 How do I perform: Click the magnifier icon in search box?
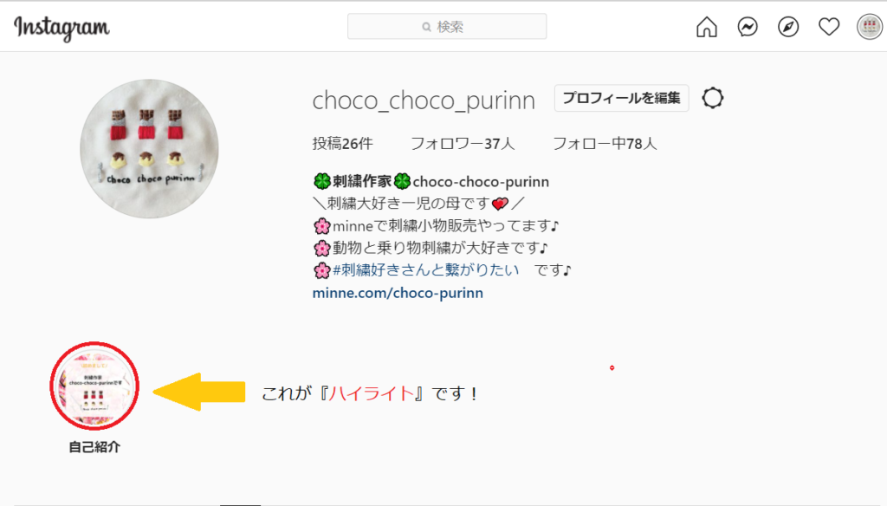click(426, 27)
